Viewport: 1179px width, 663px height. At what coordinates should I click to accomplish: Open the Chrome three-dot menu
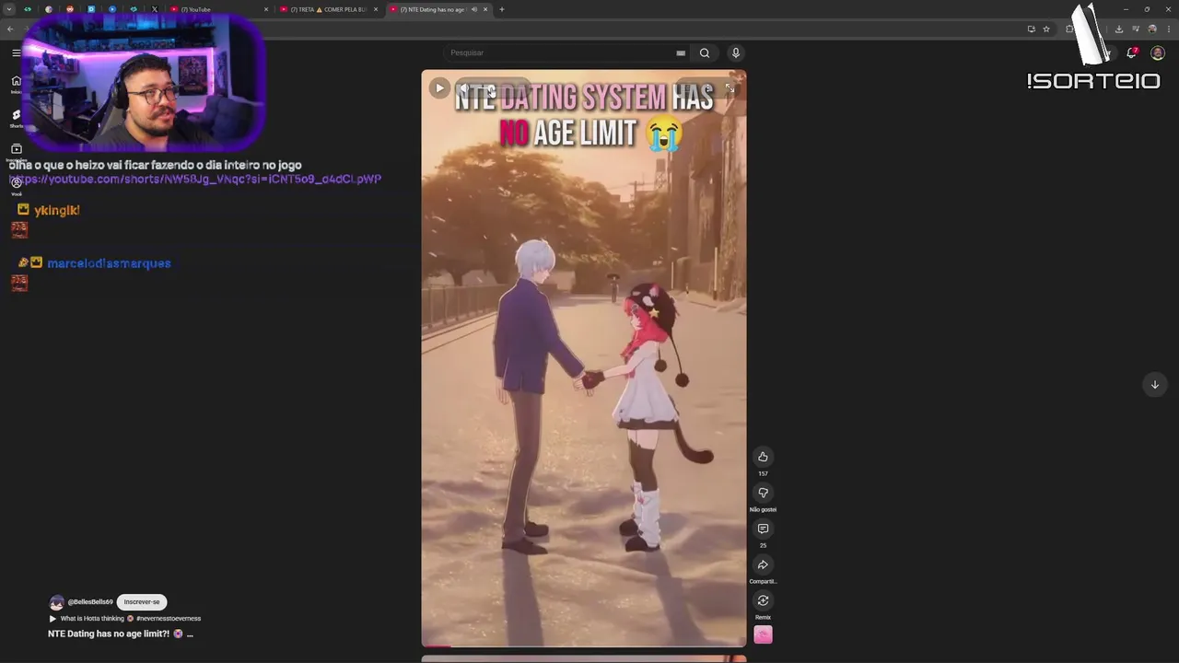tap(1168, 29)
